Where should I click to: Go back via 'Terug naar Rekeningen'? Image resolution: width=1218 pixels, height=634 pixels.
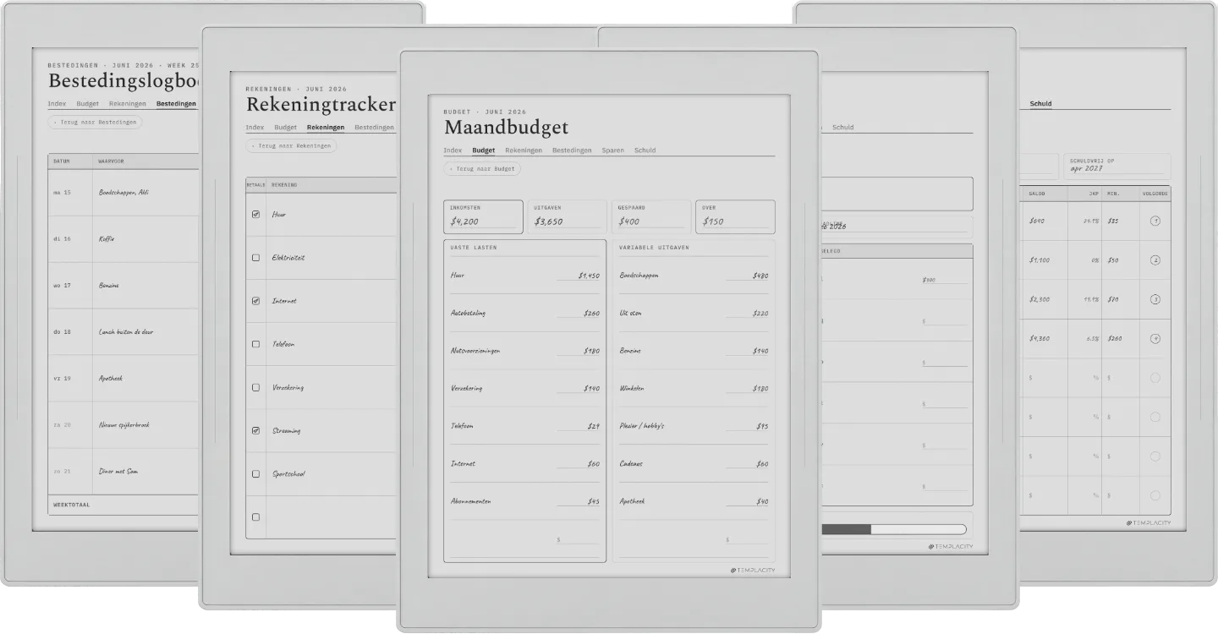[x=291, y=146]
